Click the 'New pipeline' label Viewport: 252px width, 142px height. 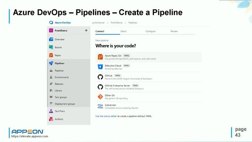tap(102, 40)
